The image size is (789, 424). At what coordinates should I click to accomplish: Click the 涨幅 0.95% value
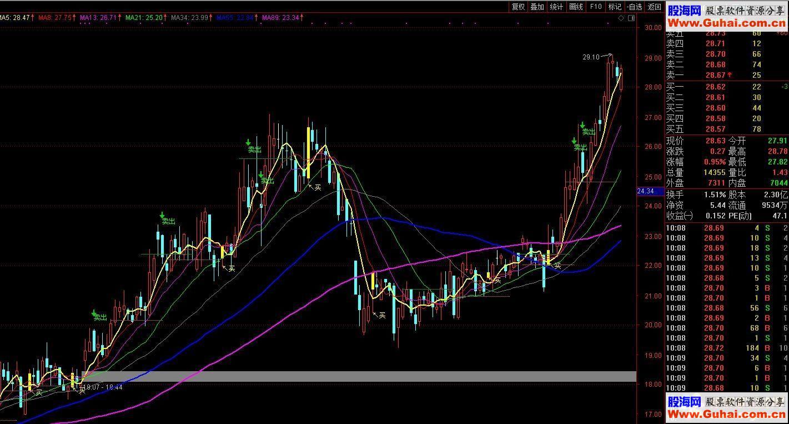pos(716,162)
